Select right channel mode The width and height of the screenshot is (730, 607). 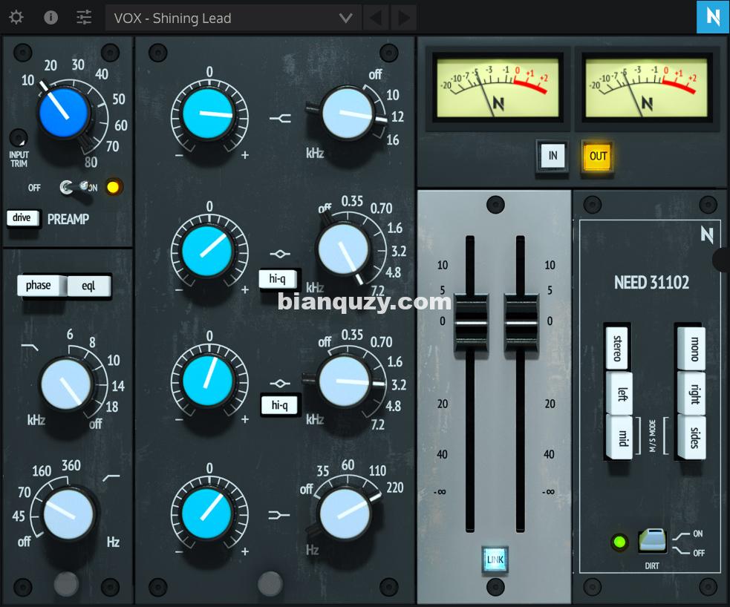693,393
